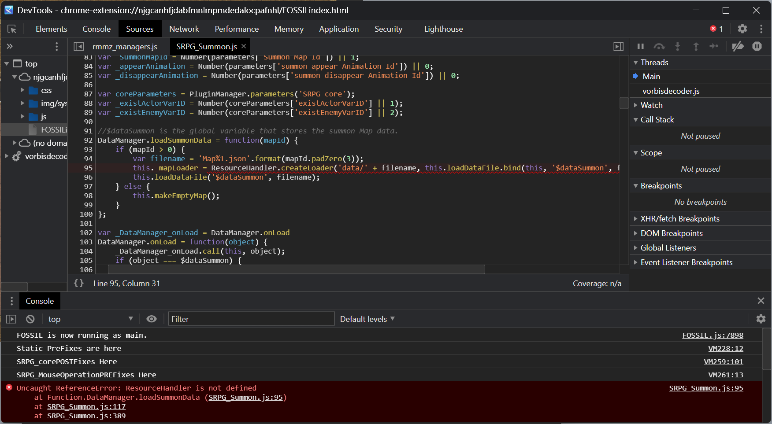Step into next function call
Image resolution: width=772 pixels, height=424 pixels.
[x=678, y=46]
